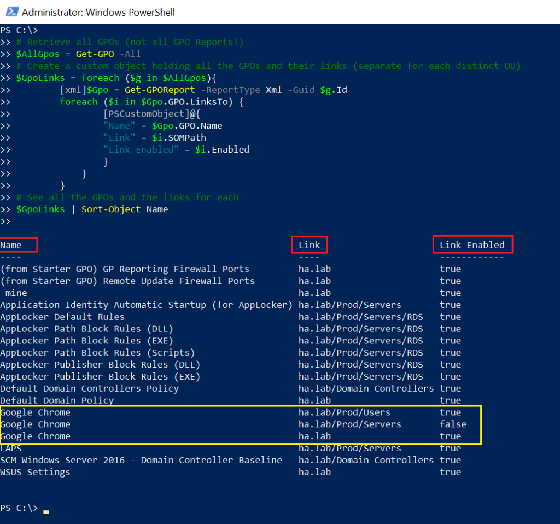Click 'ha.lab' link in the WSUS Settings row
The height and width of the screenshot is (524, 560).
(314, 472)
